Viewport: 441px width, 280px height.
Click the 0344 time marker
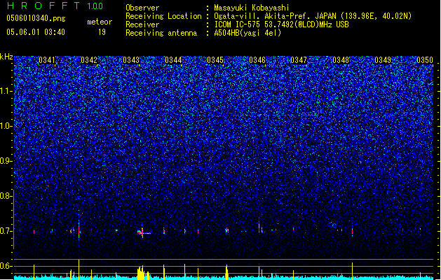[x=173, y=60]
